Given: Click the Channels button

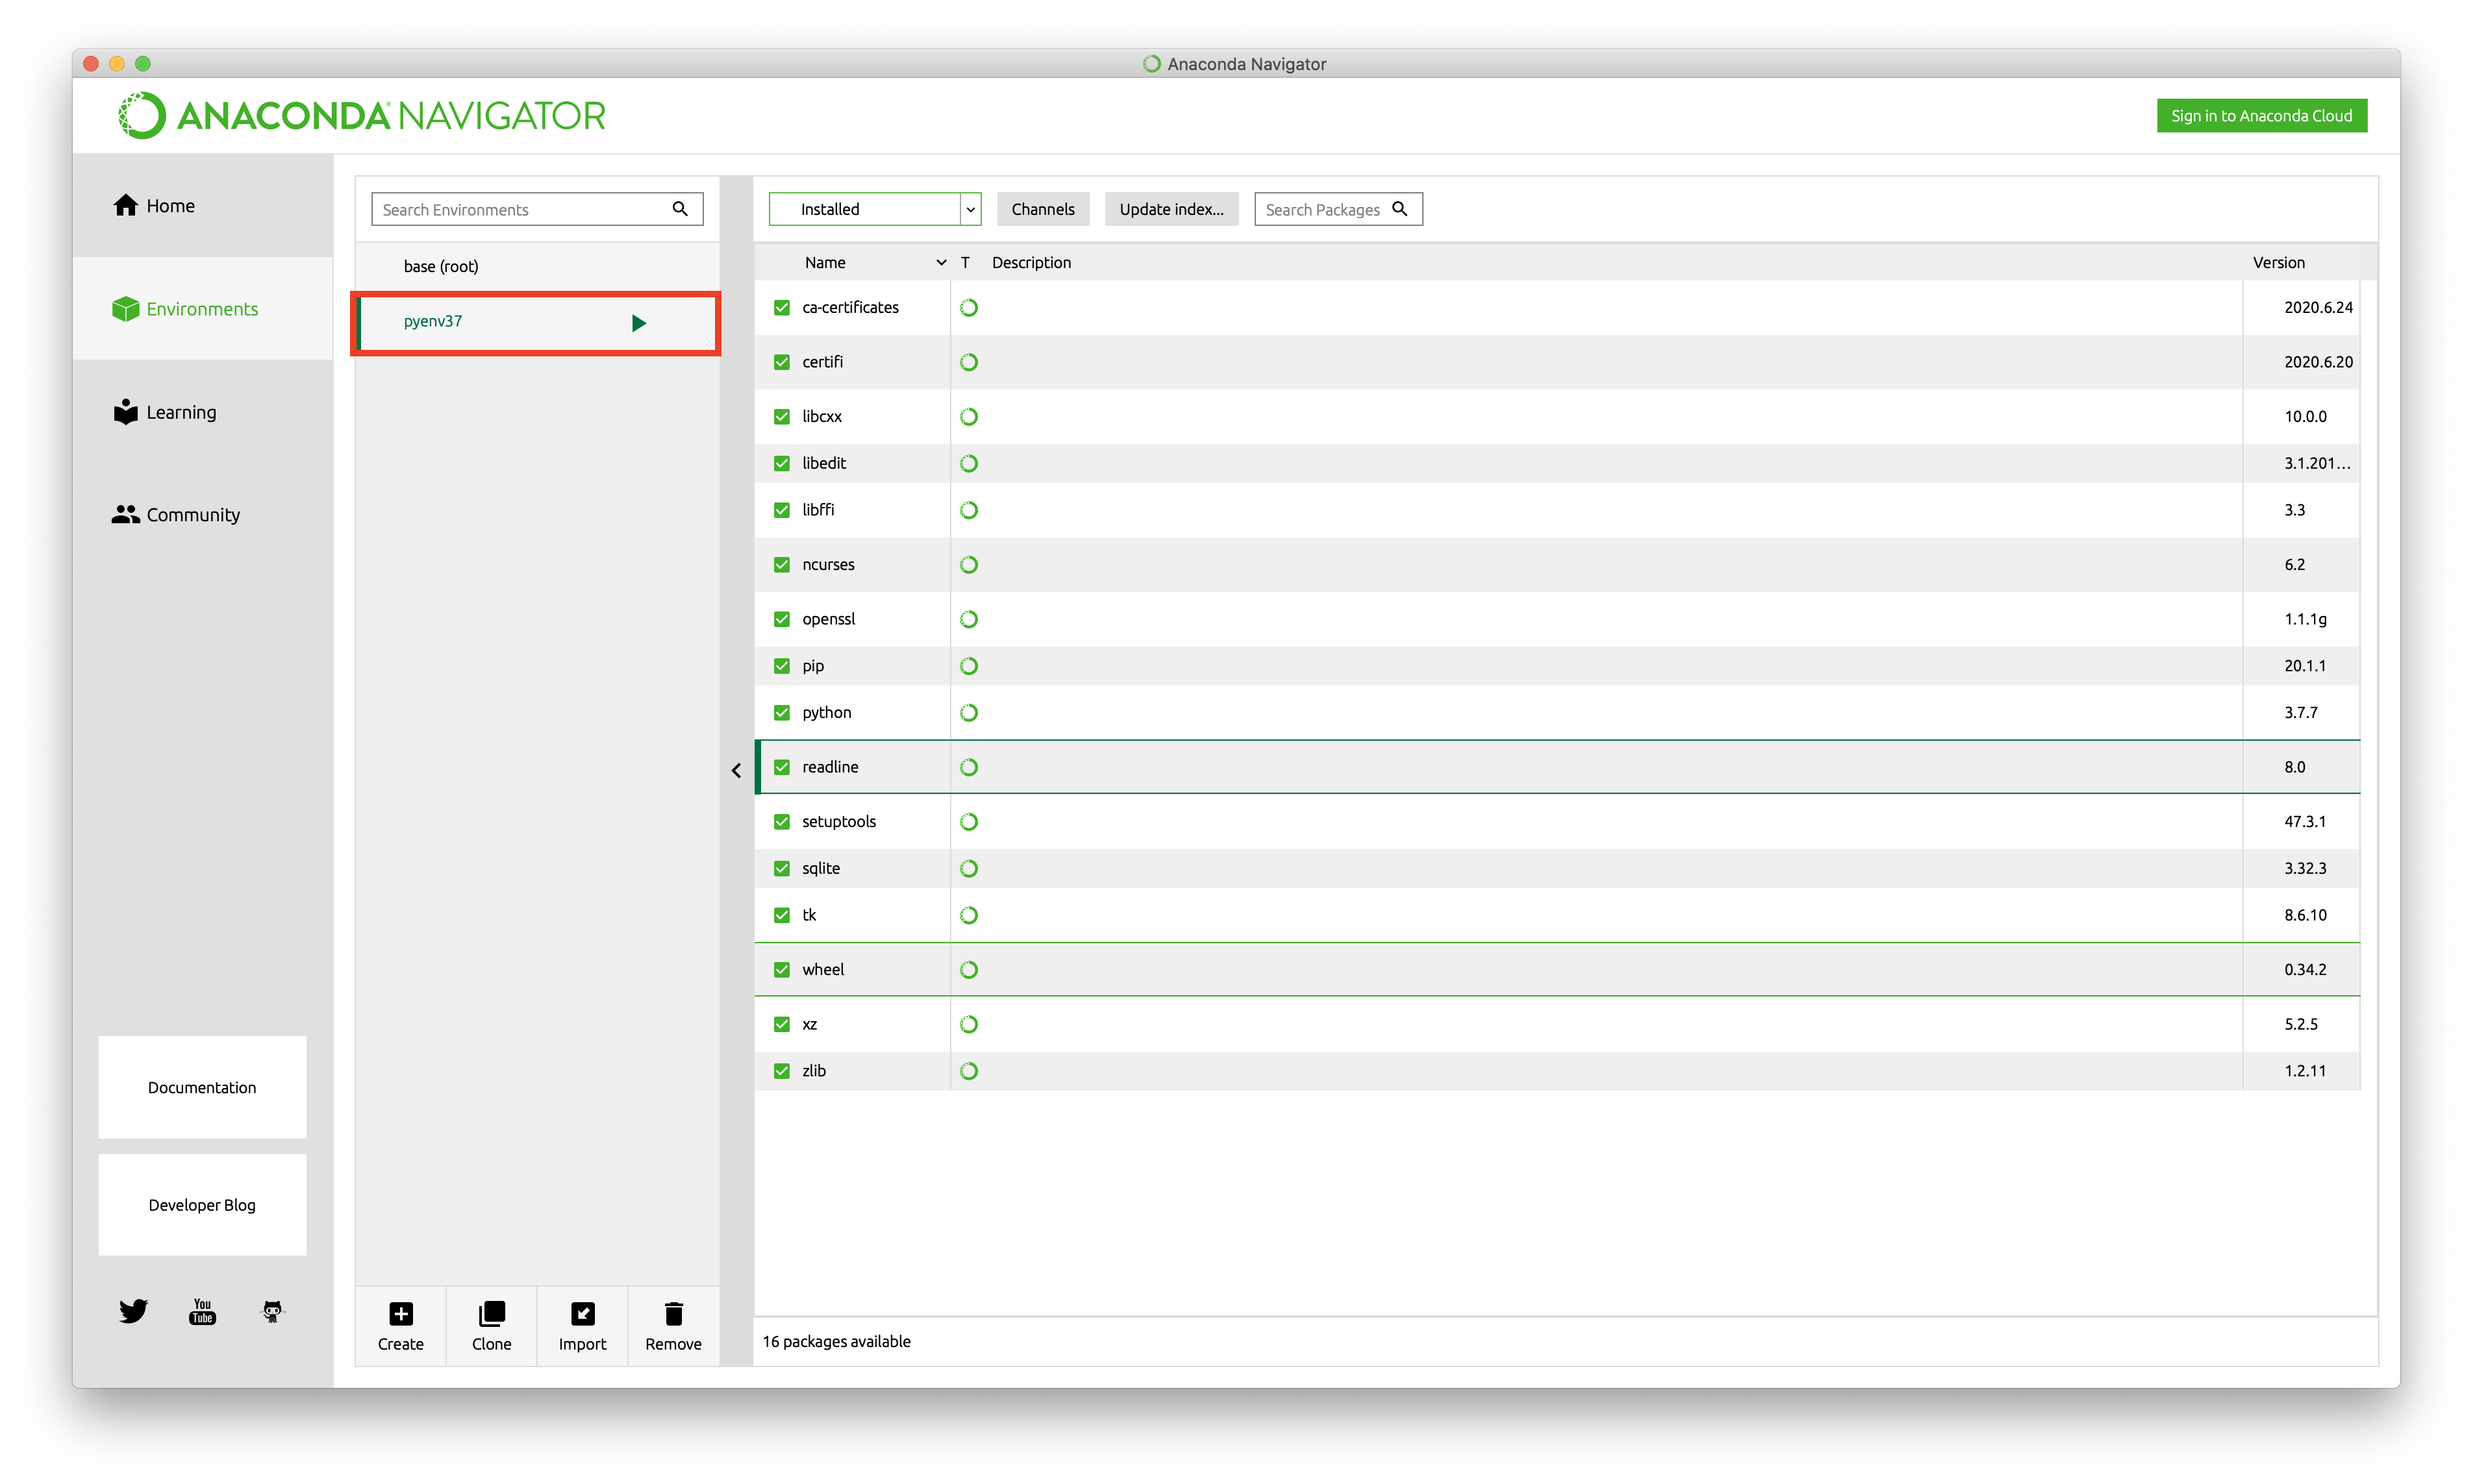Looking at the screenshot, I should (1042, 209).
